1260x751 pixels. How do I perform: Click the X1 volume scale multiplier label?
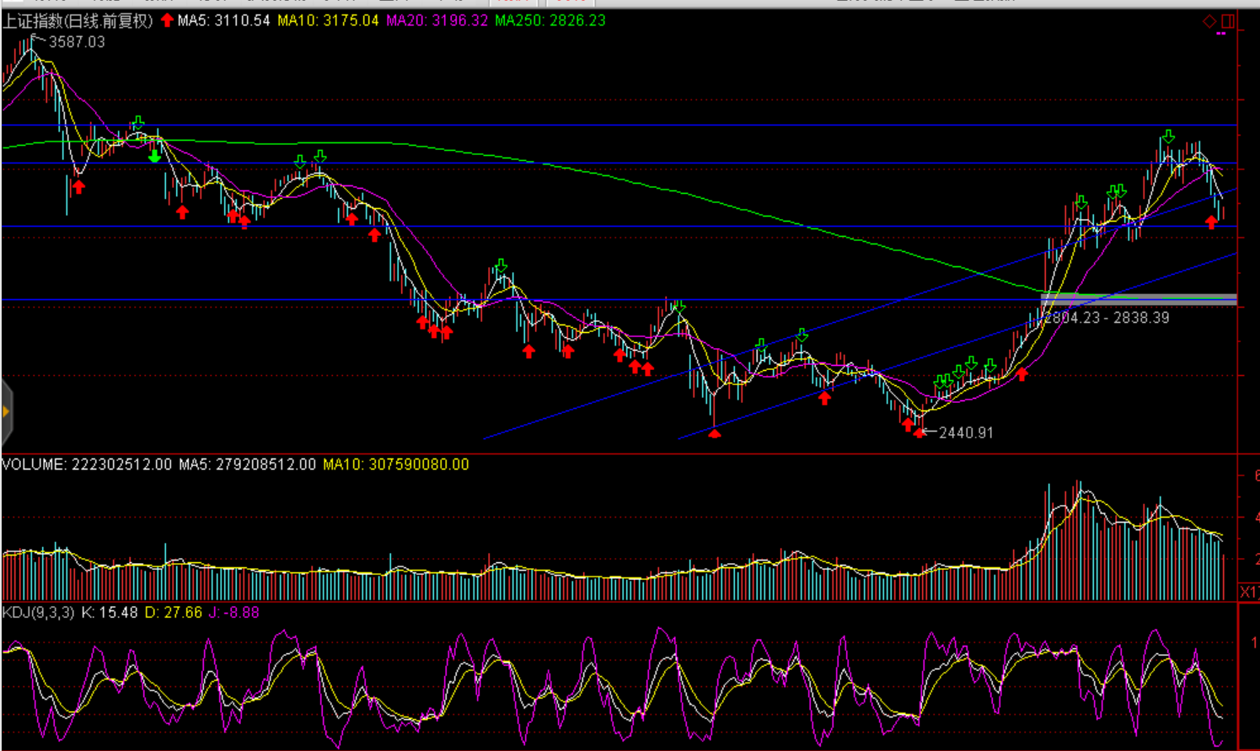tap(1248, 592)
